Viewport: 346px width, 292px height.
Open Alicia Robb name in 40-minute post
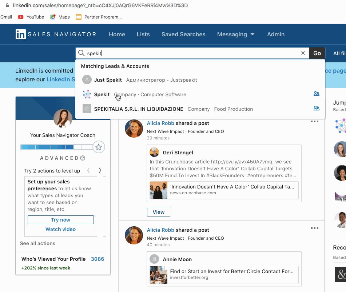pyautogui.click(x=160, y=230)
